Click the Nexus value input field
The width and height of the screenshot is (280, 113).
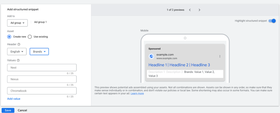point(42,79)
